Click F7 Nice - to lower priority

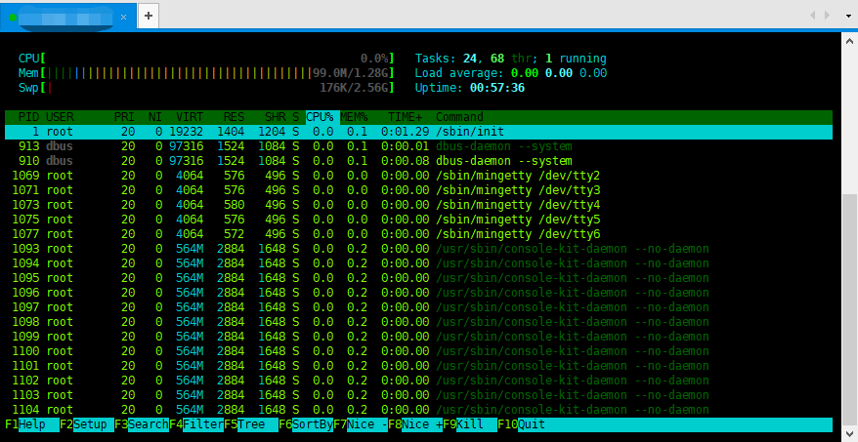[x=361, y=424]
